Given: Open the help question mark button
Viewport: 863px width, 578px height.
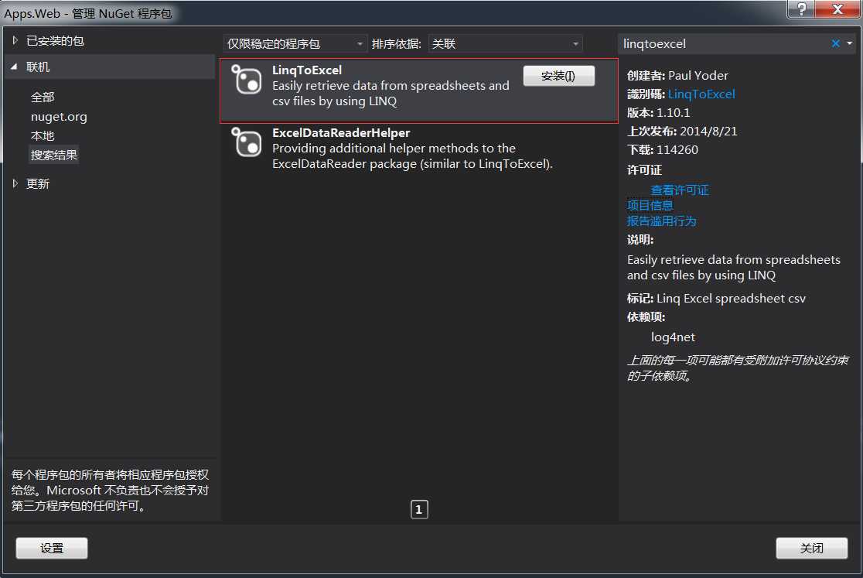Looking at the screenshot, I should pyautogui.click(x=801, y=9).
